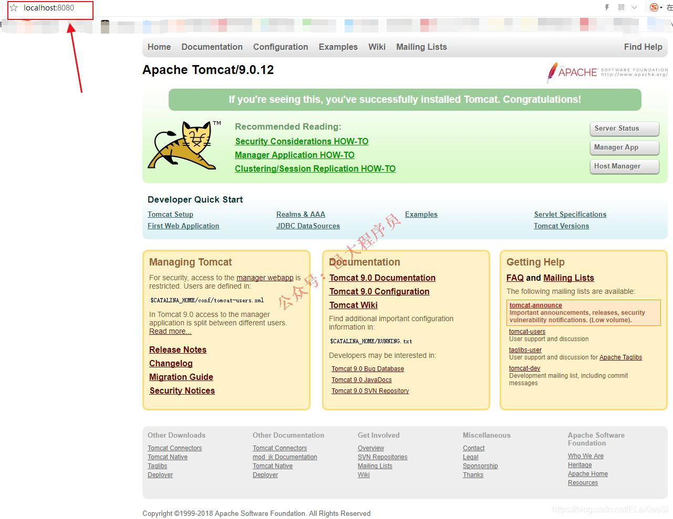Screen dimensions: 673x519
Task: Open the Tomcat Wiki link
Action: 354,305
